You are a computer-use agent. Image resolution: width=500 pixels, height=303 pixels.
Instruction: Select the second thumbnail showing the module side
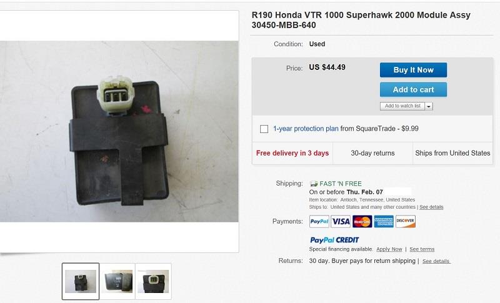pyautogui.click(x=117, y=281)
